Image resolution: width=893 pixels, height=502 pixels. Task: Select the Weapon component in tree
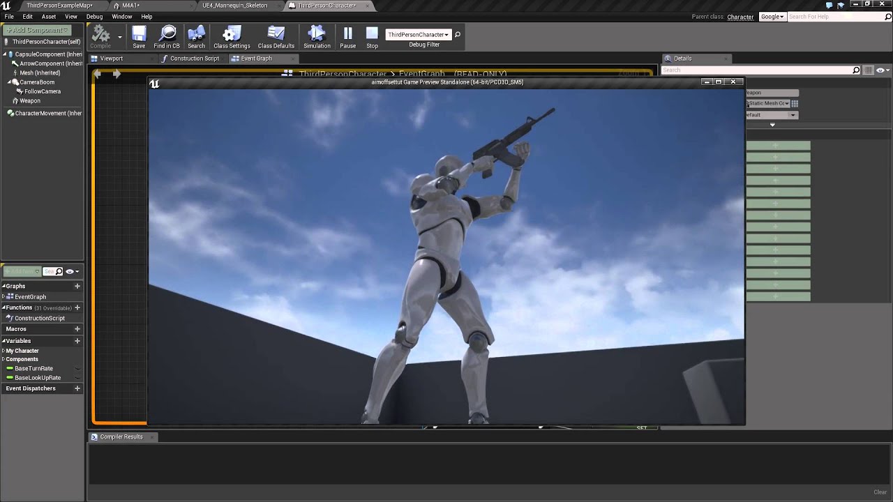(x=30, y=101)
